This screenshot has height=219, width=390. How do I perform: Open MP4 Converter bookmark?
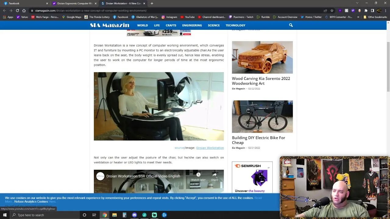(339, 17)
